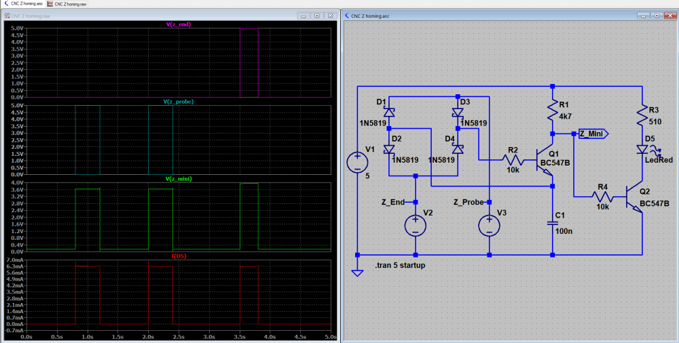Viewport: 679px width, 343px height.
Task: Select the D1 Schottky diode symbol
Action: point(389,113)
